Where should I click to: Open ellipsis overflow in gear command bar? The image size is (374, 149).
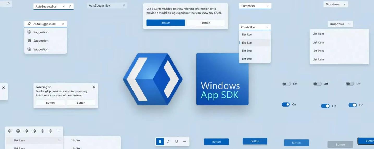58,131
